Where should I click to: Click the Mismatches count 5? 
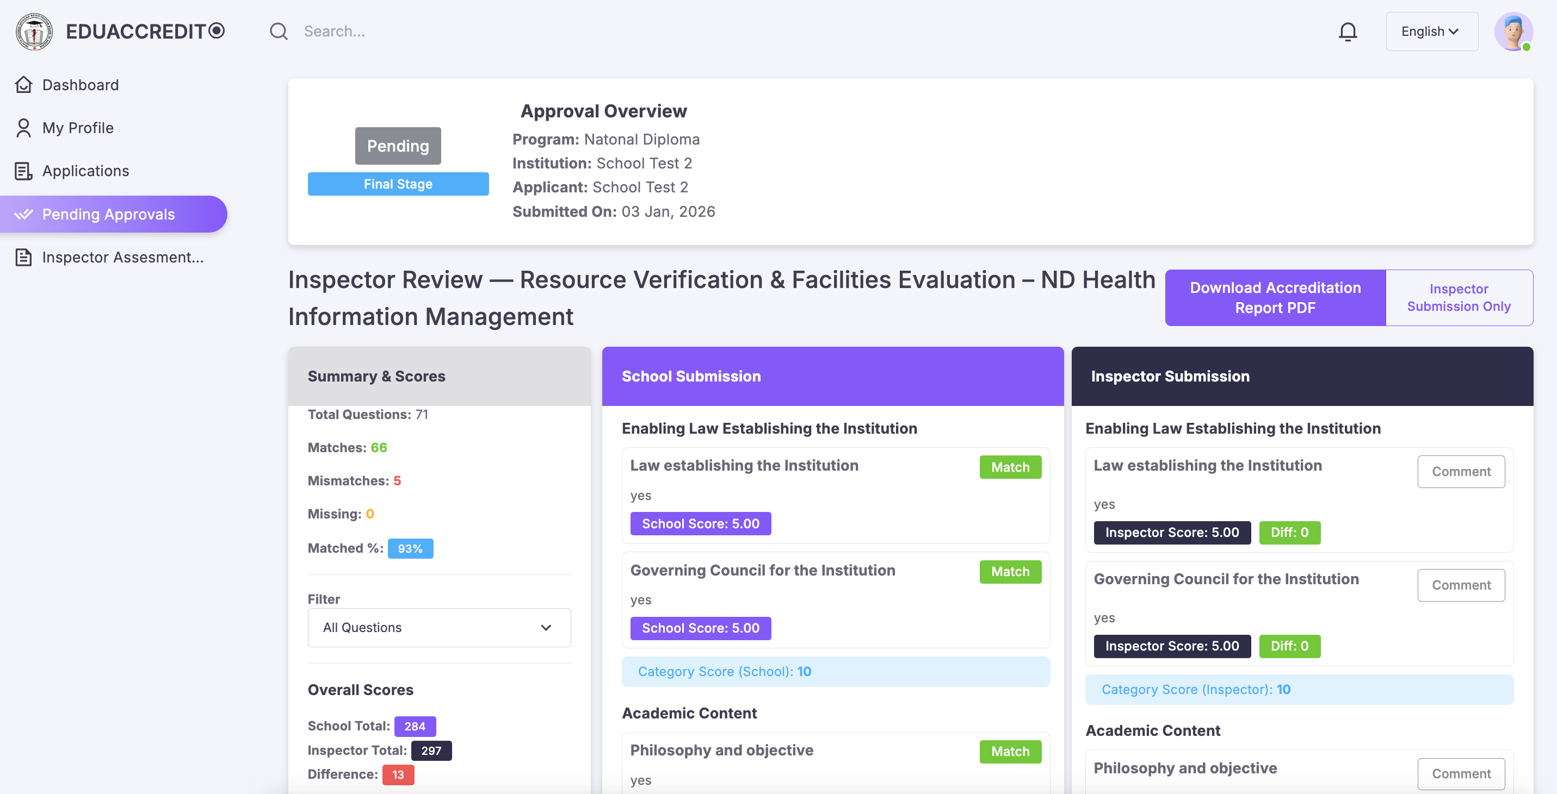click(397, 480)
